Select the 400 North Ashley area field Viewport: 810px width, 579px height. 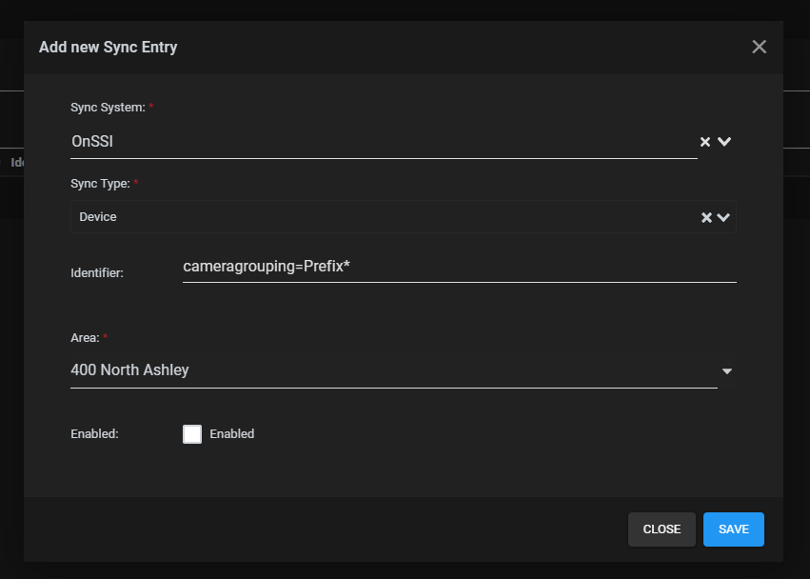[x=381, y=370]
